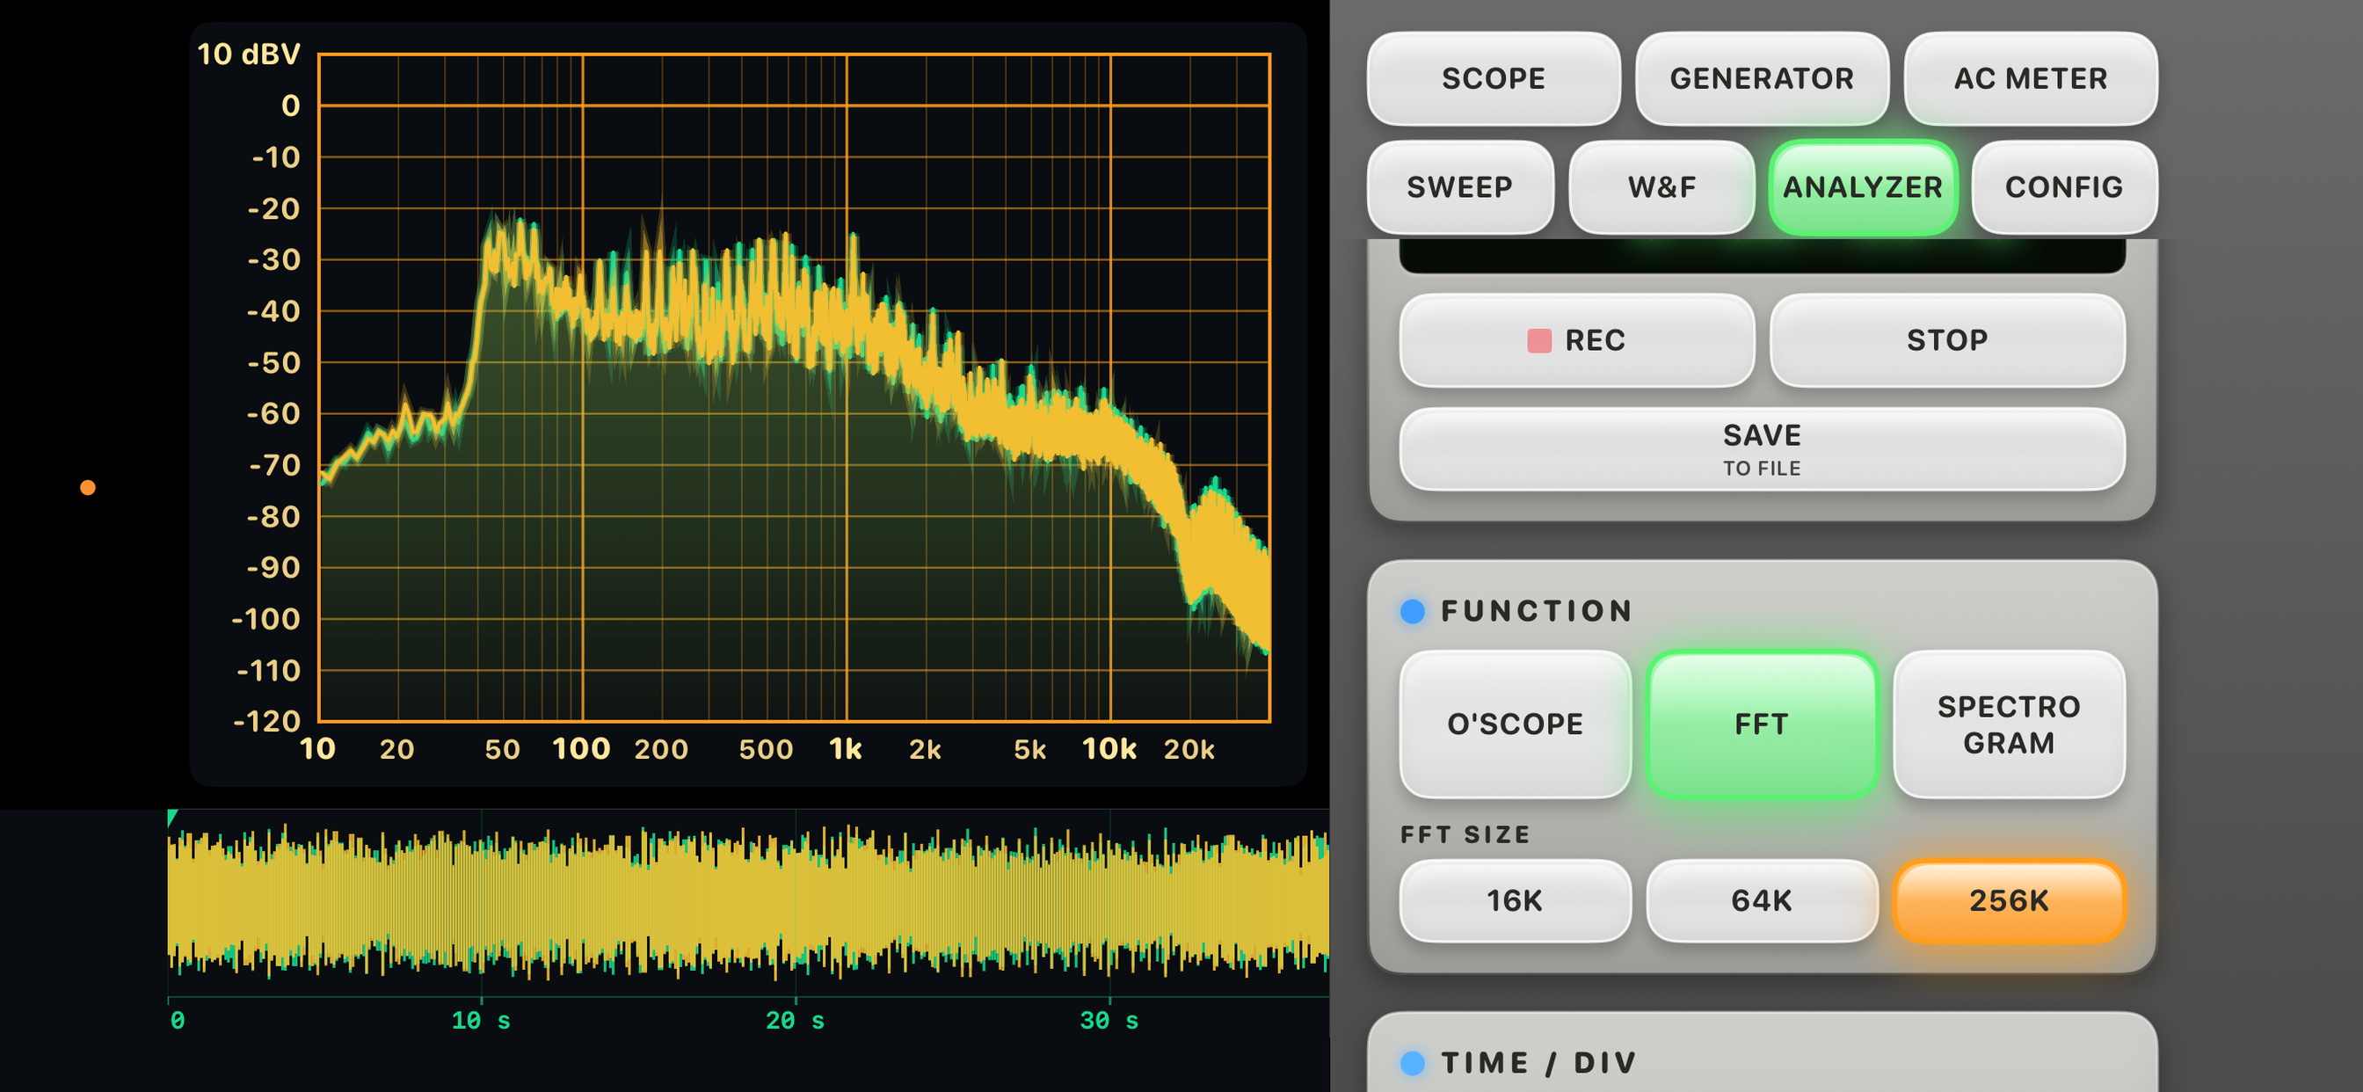
Task: Click the FUNCTION section title
Action: [1537, 611]
